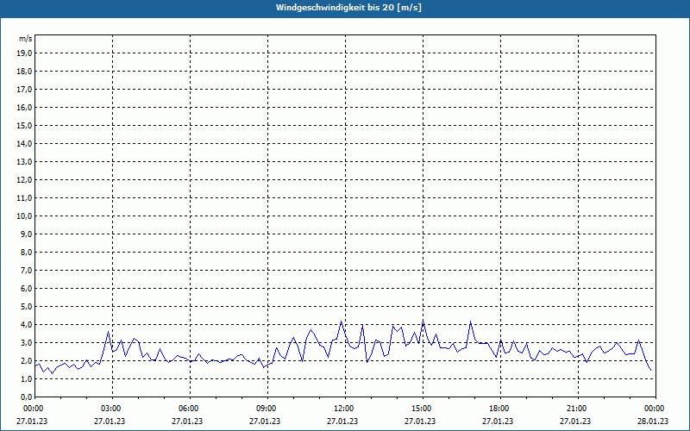Click the "15:00" time label on the x-axis
This screenshot has height=431, width=690.
[423, 409]
